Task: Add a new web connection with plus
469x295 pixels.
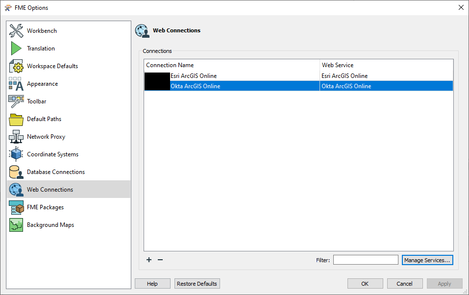Action: 149,260
